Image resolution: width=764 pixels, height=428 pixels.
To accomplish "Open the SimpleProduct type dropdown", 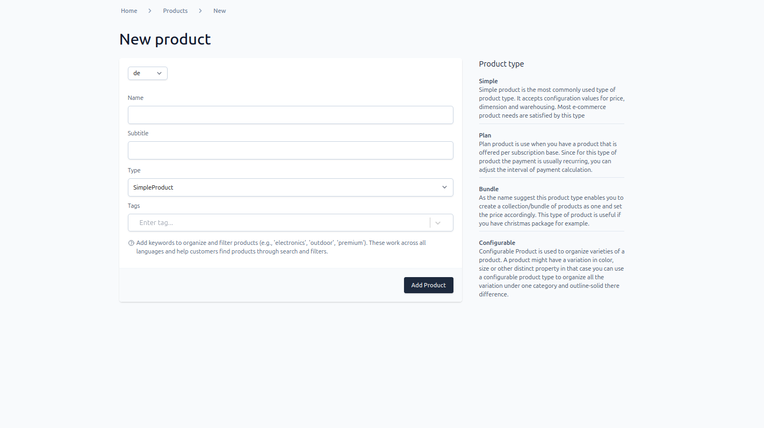I will pyautogui.click(x=291, y=187).
